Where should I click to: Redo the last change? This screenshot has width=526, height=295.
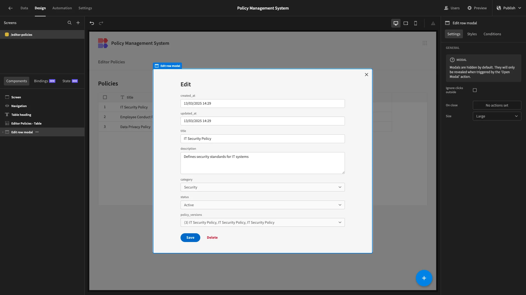click(101, 23)
